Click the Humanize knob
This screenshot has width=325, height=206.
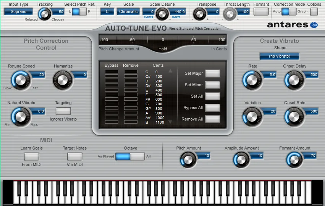coord(63,80)
